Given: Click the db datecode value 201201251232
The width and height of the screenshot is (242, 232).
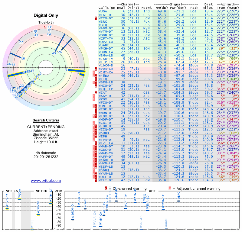Looking at the screenshot, I should click(x=46, y=157).
